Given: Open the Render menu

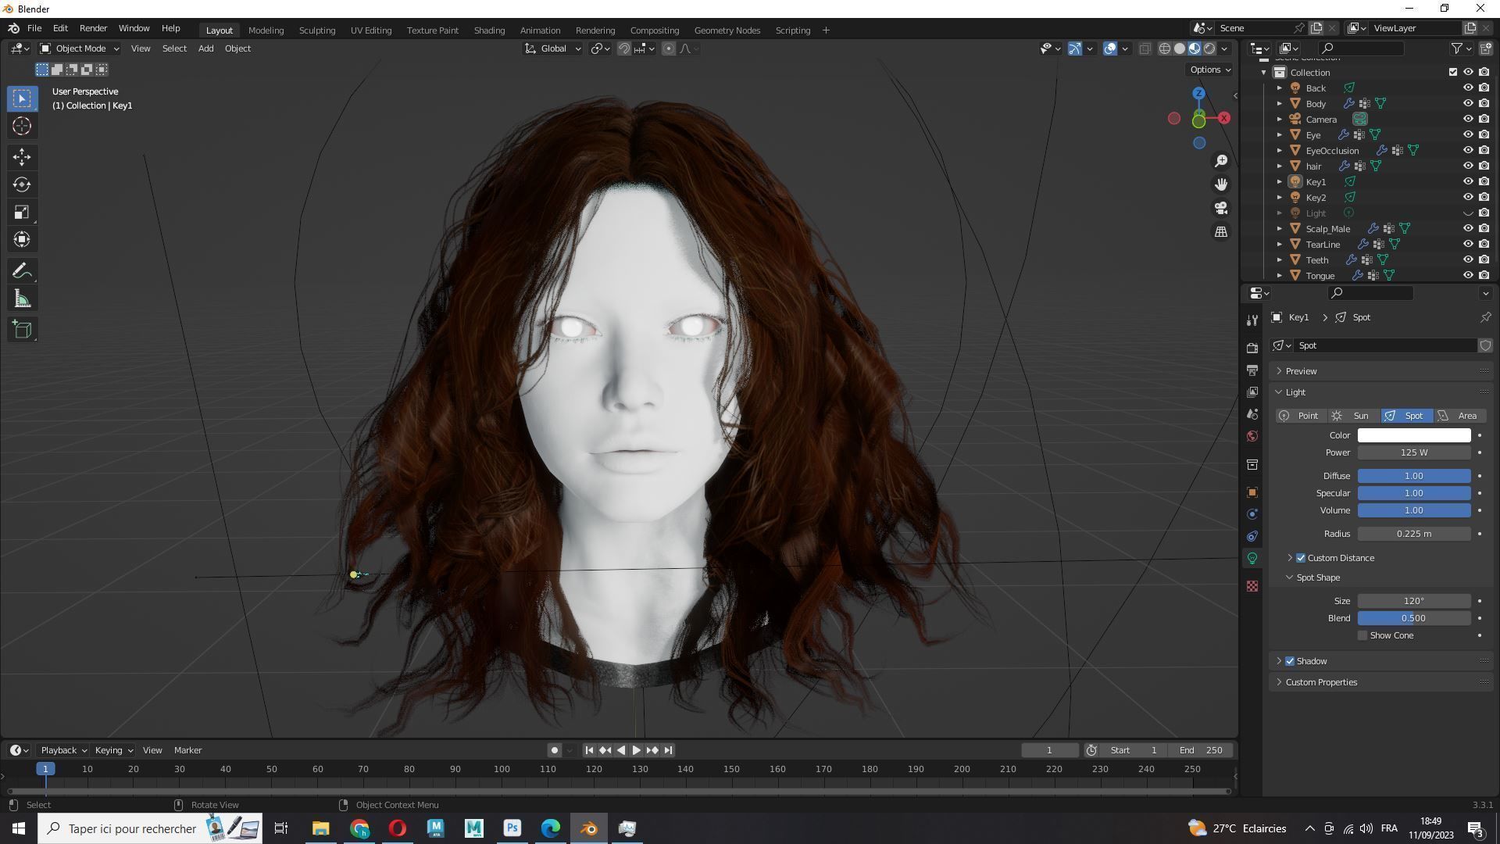Looking at the screenshot, I should click(93, 28).
